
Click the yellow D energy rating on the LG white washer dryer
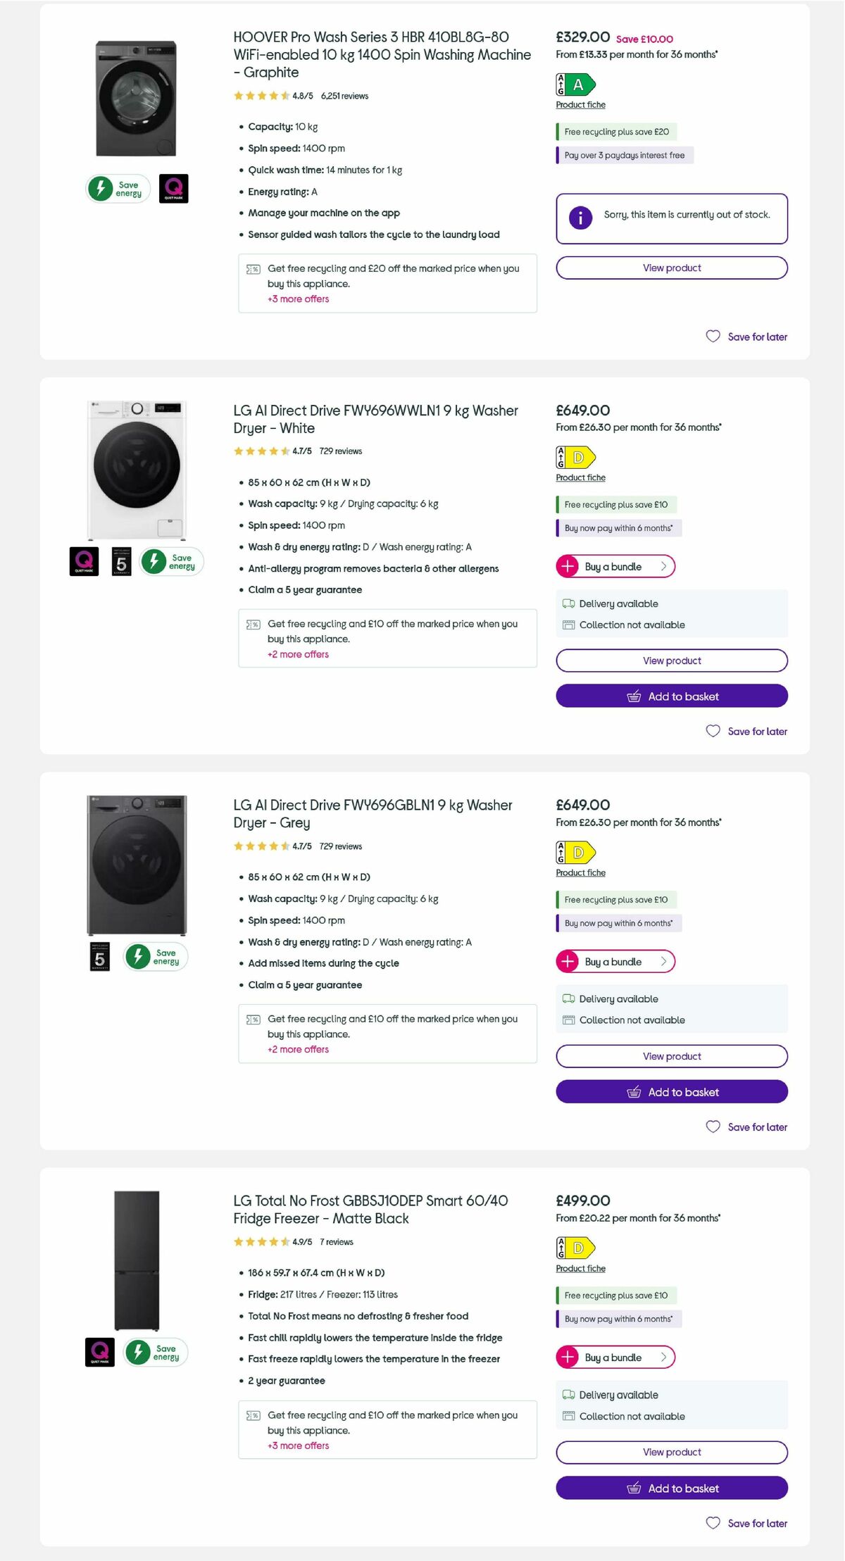[575, 458]
